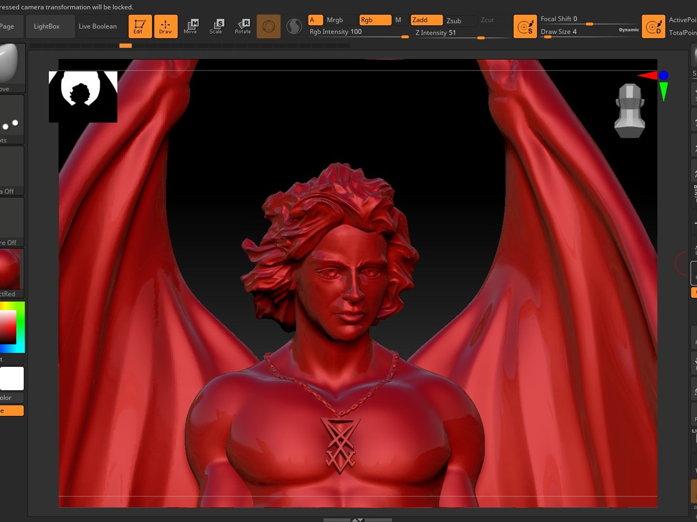Toggle Zadd sculpt mode
The height and width of the screenshot is (522, 697).
pyautogui.click(x=427, y=20)
